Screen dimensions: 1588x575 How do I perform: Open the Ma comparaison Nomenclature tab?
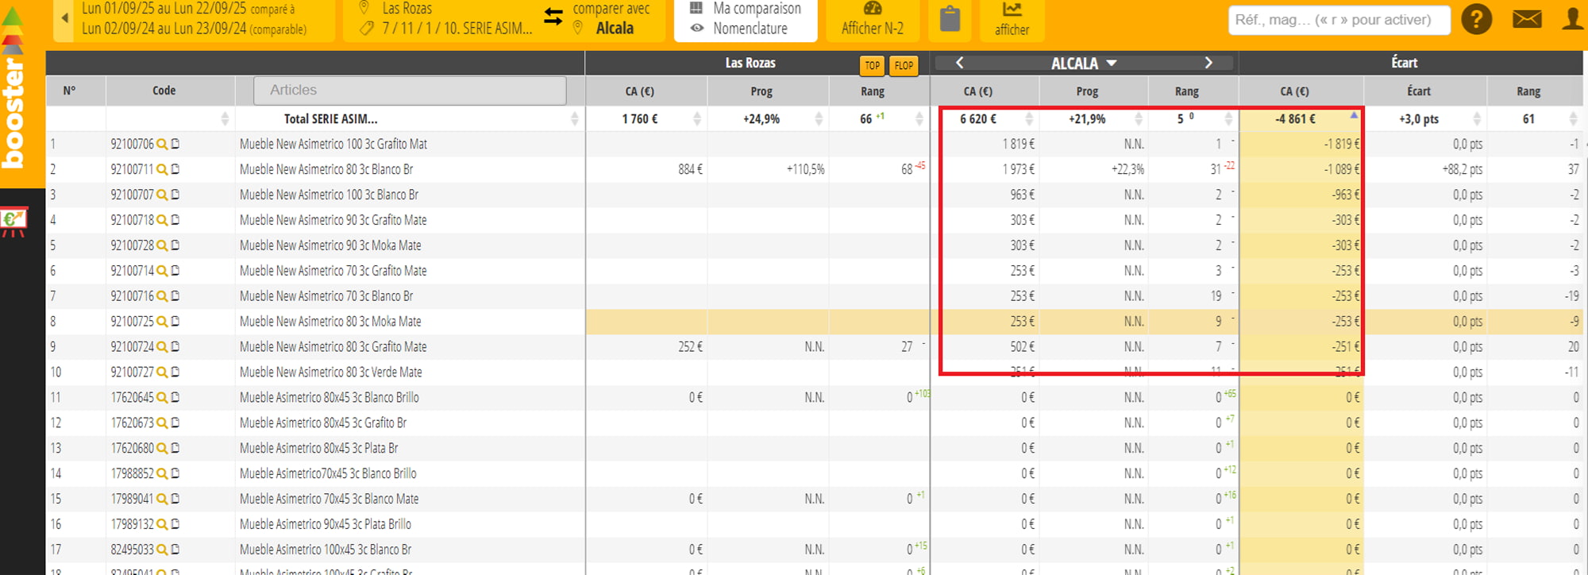(746, 20)
